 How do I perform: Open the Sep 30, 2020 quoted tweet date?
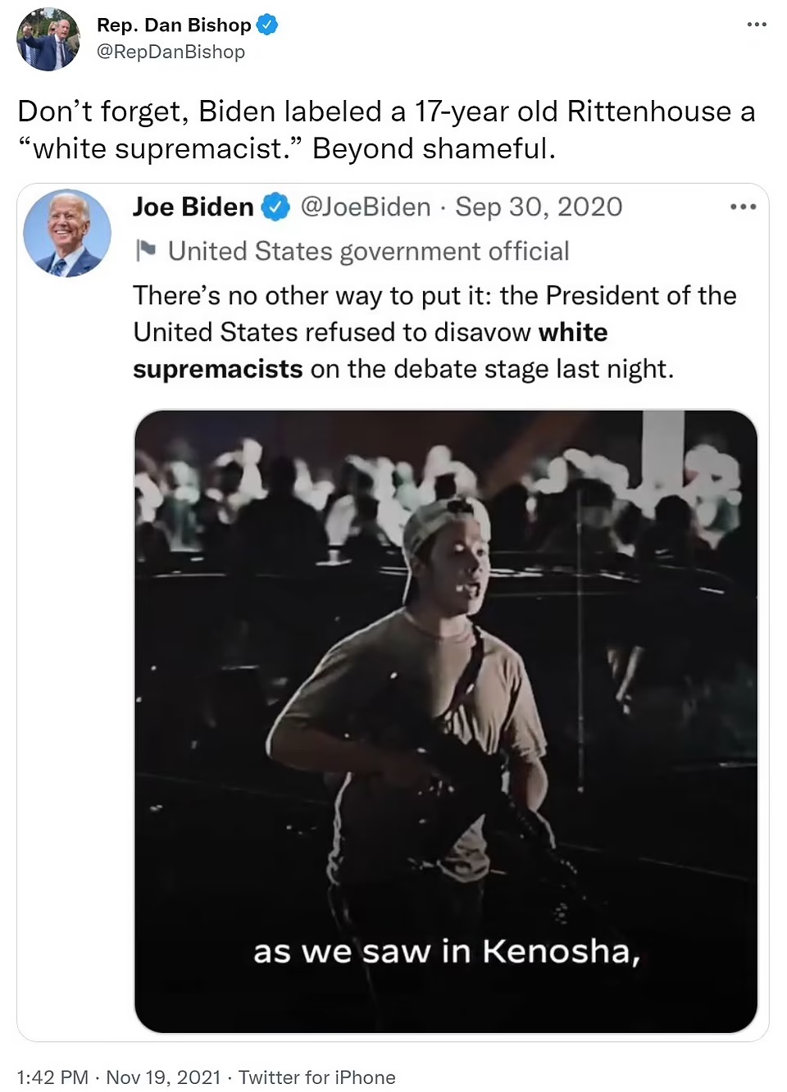point(539,207)
